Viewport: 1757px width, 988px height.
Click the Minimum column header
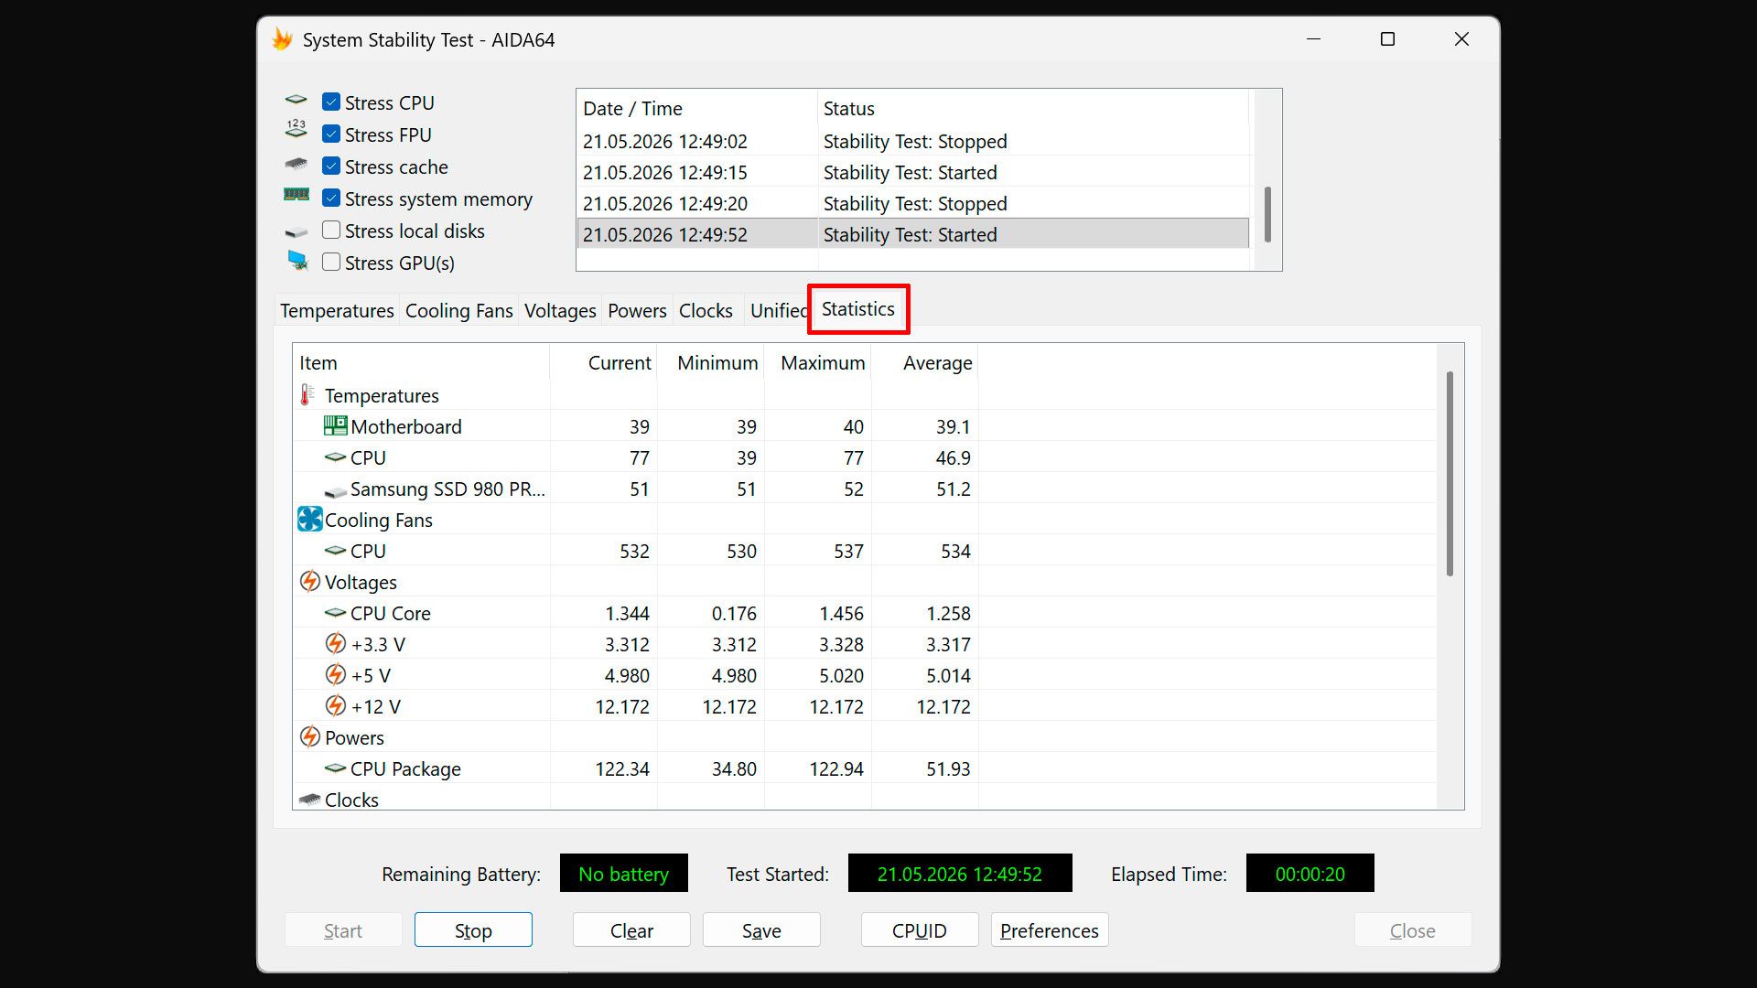click(710, 362)
